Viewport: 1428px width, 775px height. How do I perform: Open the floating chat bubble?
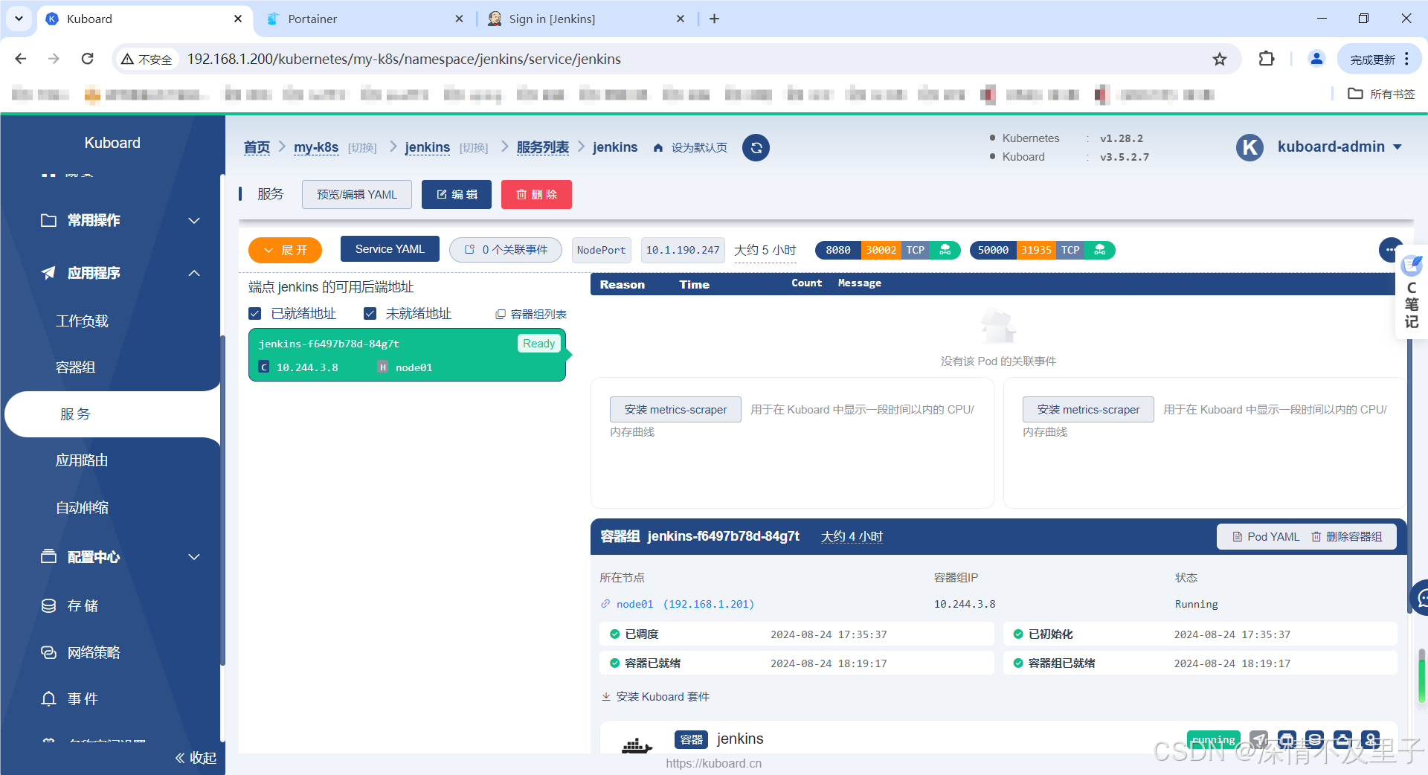pos(1419,597)
